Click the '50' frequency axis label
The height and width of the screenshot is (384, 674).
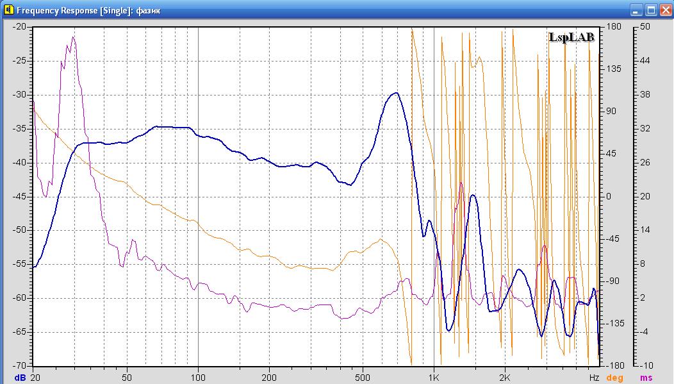coord(126,378)
